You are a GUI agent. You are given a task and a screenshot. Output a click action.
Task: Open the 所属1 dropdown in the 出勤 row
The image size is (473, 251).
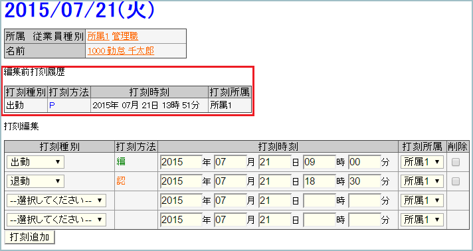[422, 162]
